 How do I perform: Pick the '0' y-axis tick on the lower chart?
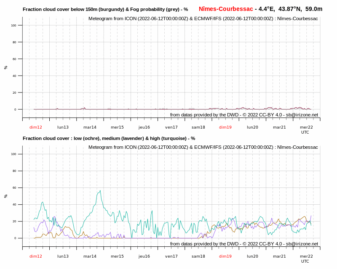pyautogui.click(x=15, y=238)
